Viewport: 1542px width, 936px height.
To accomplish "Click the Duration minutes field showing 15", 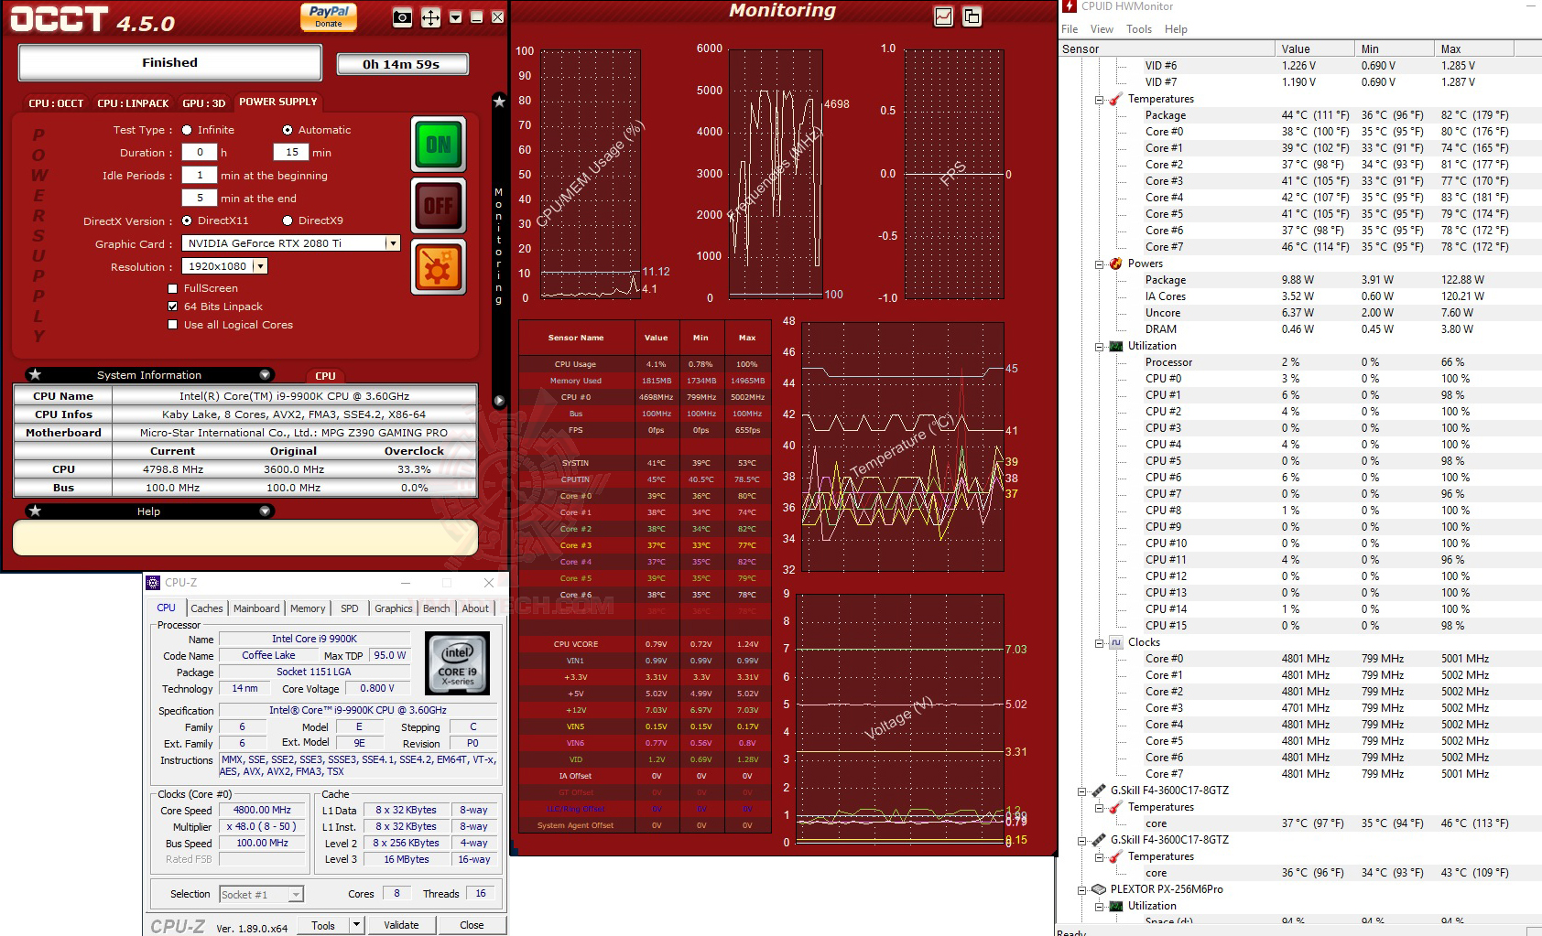I will [x=290, y=152].
